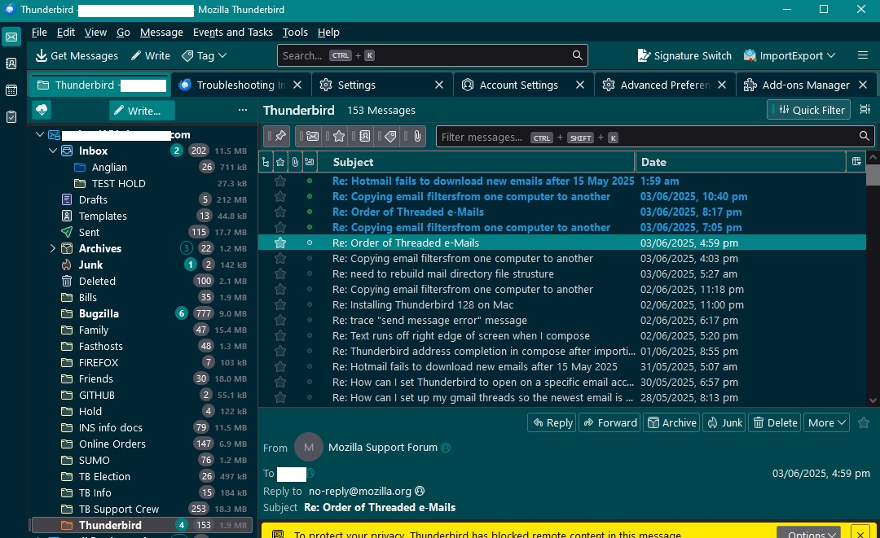This screenshot has height=538, width=880.
Task: Open the hamburger application menu
Action: pos(863,55)
